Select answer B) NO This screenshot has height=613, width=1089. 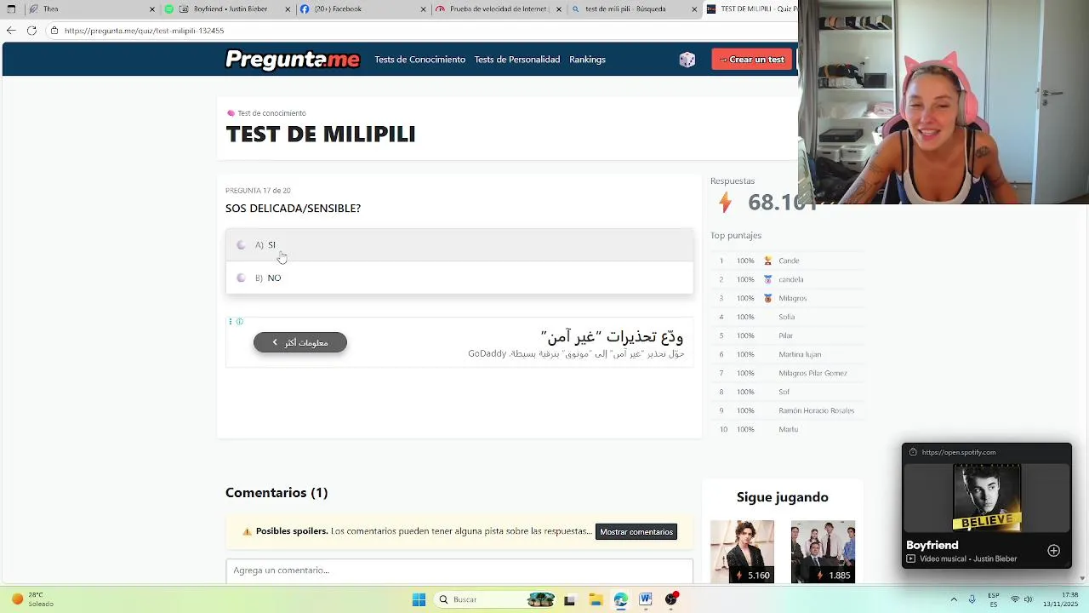pos(459,278)
